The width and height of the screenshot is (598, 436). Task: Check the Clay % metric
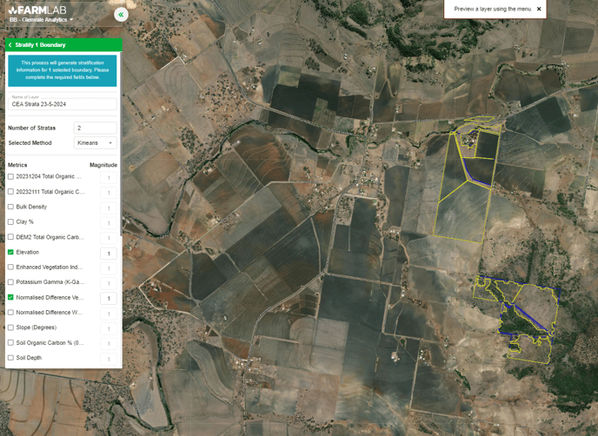point(11,222)
